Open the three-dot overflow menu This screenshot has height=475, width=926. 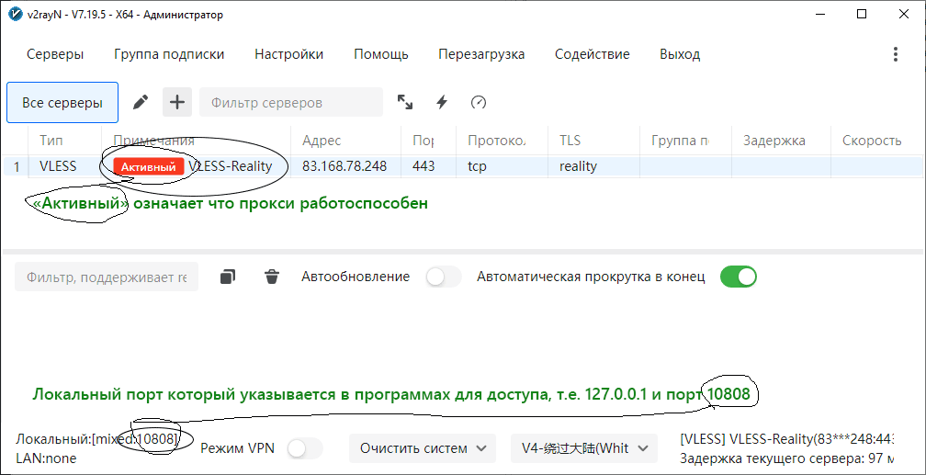(896, 54)
